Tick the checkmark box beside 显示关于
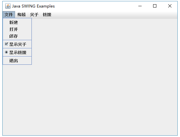The height and width of the screenshot is (137, 180). coord(7,44)
